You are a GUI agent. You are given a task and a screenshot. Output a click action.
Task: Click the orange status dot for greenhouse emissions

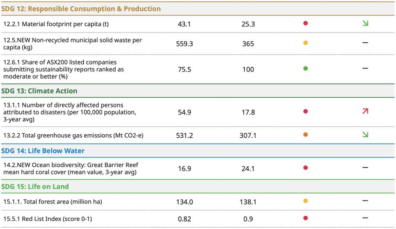pos(306,135)
